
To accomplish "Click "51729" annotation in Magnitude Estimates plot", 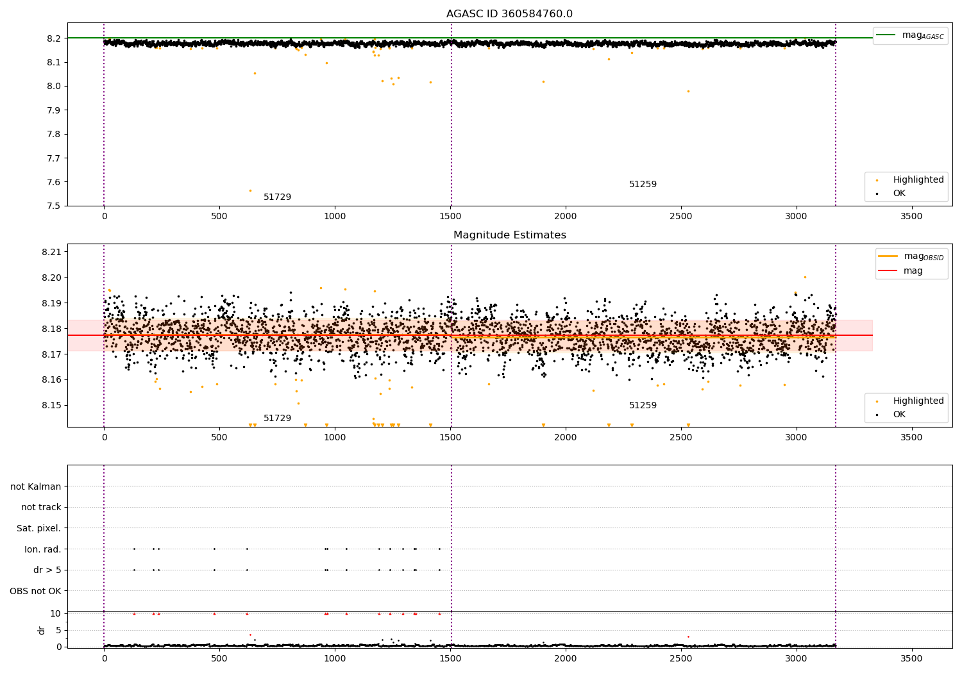I will pyautogui.click(x=277, y=419).
